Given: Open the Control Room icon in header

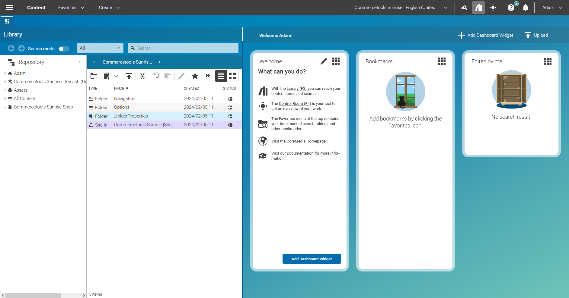Looking at the screenshot, I should pos(493,8).
